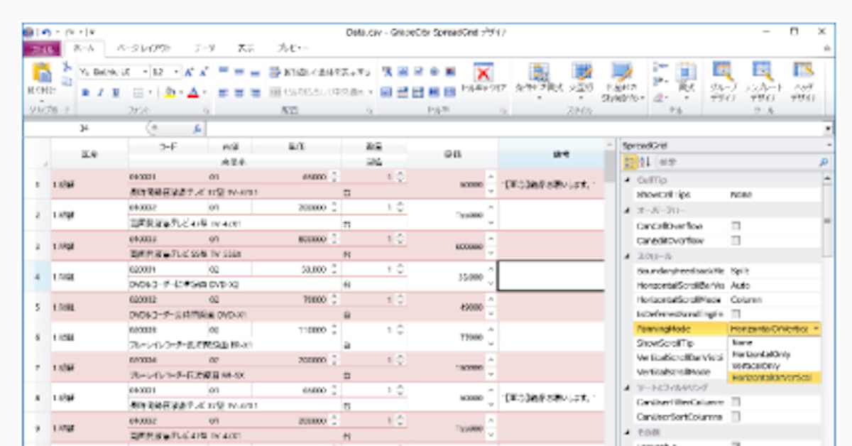Click the font color red A swatch
This screenshot has height=446, width=852.
point(192,92)
